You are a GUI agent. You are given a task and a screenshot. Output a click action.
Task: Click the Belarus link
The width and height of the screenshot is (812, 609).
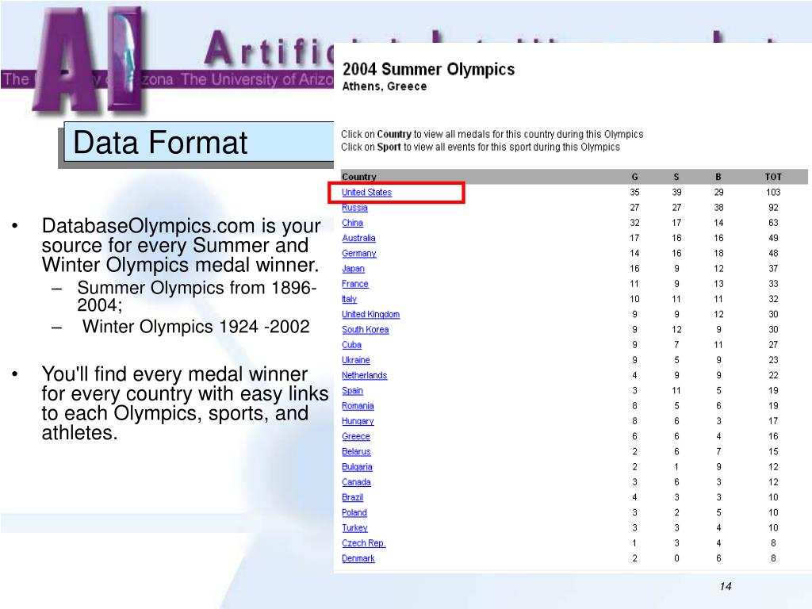pyautogui.click(x=356, y=451)
